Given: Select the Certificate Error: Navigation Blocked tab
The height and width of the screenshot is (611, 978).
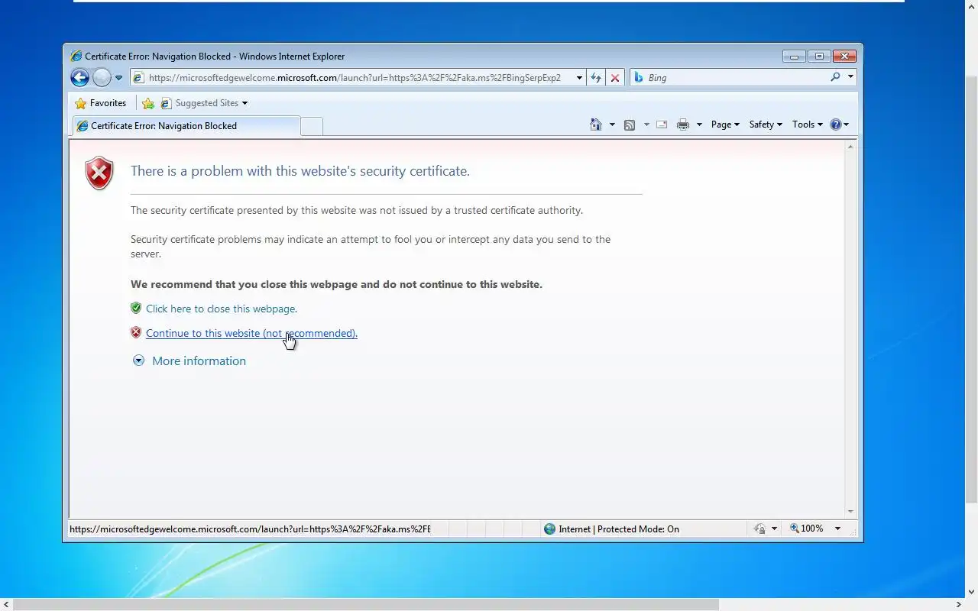Looking at the screenshot, I should coord(186,126).
